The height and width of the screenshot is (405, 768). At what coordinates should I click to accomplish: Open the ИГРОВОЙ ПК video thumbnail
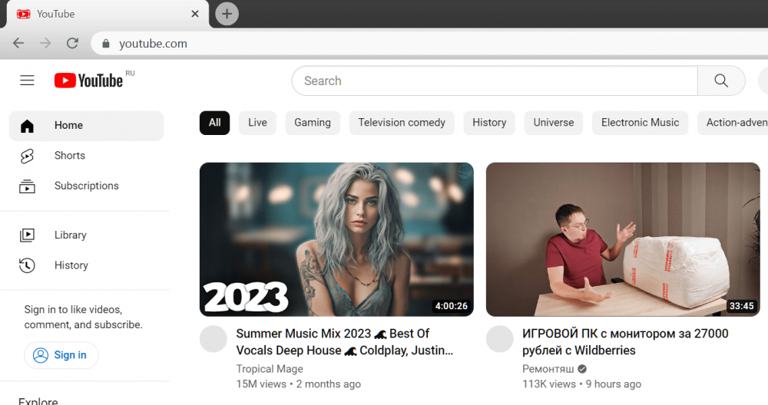[623, 239]
